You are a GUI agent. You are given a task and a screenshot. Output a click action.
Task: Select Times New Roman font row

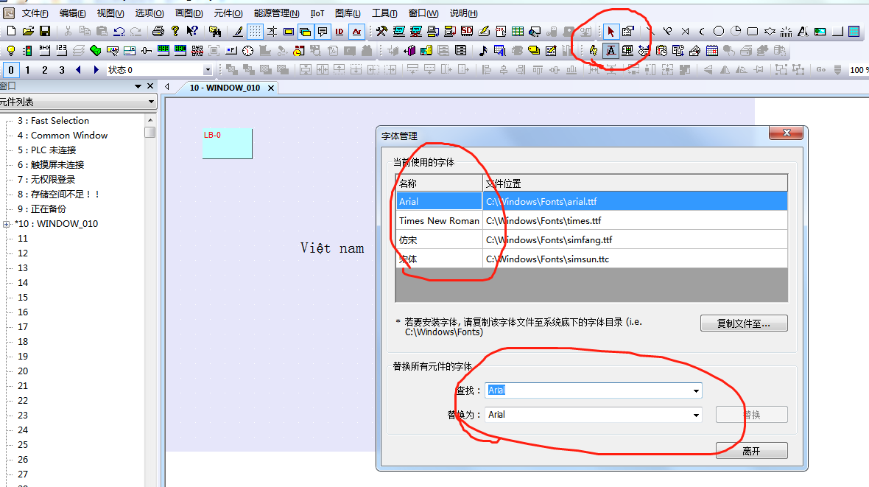point(439,220)
